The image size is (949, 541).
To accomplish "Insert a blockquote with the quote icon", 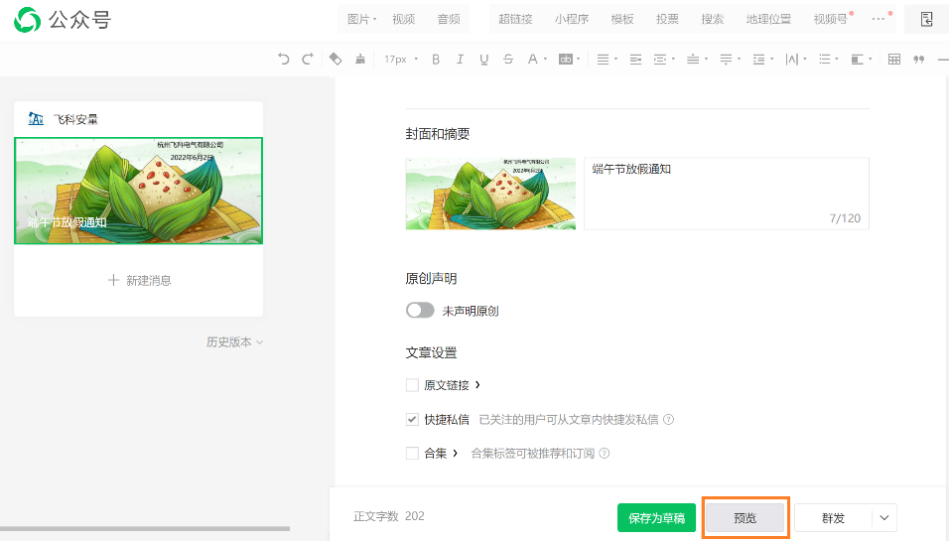I will click(918, 60).
